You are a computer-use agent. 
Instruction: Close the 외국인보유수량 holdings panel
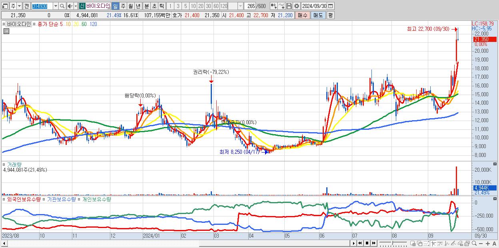[495, 199]
